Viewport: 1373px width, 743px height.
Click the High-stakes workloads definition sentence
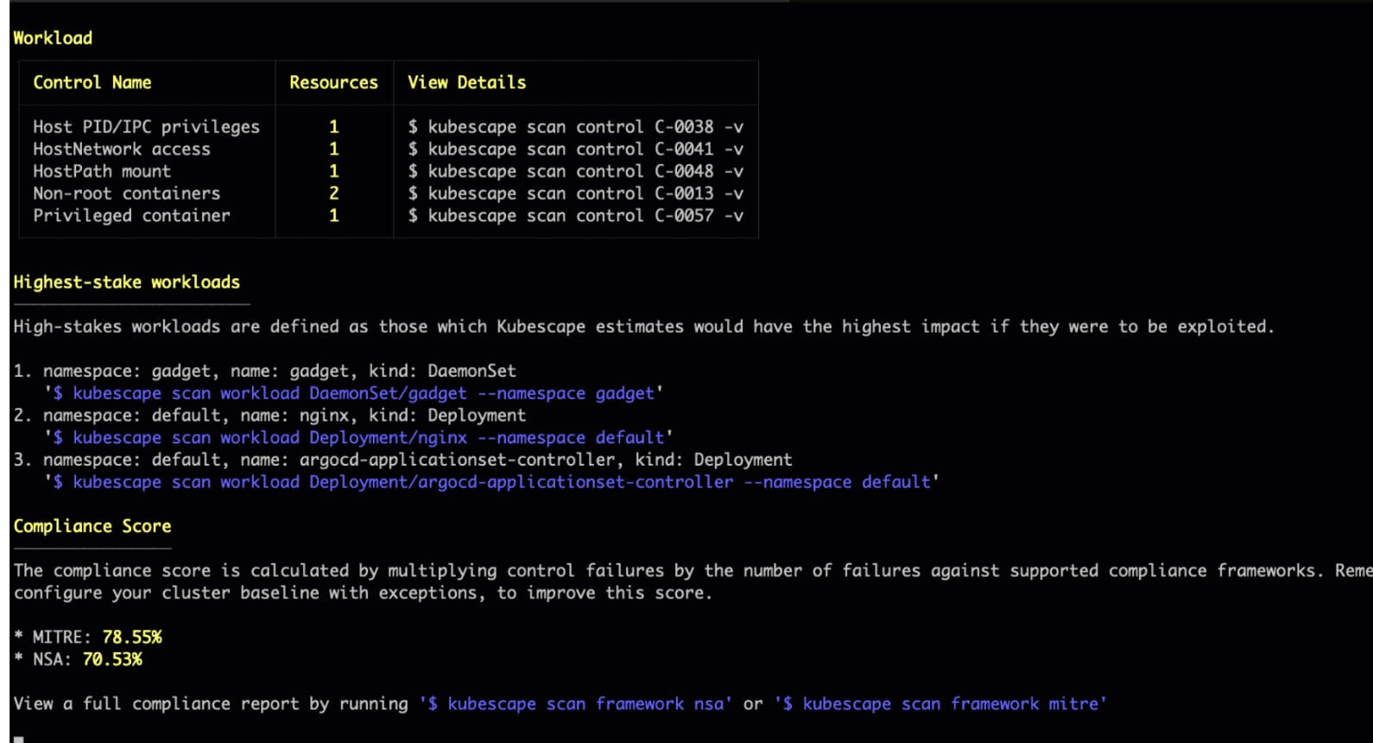click(x=643, y=327)
